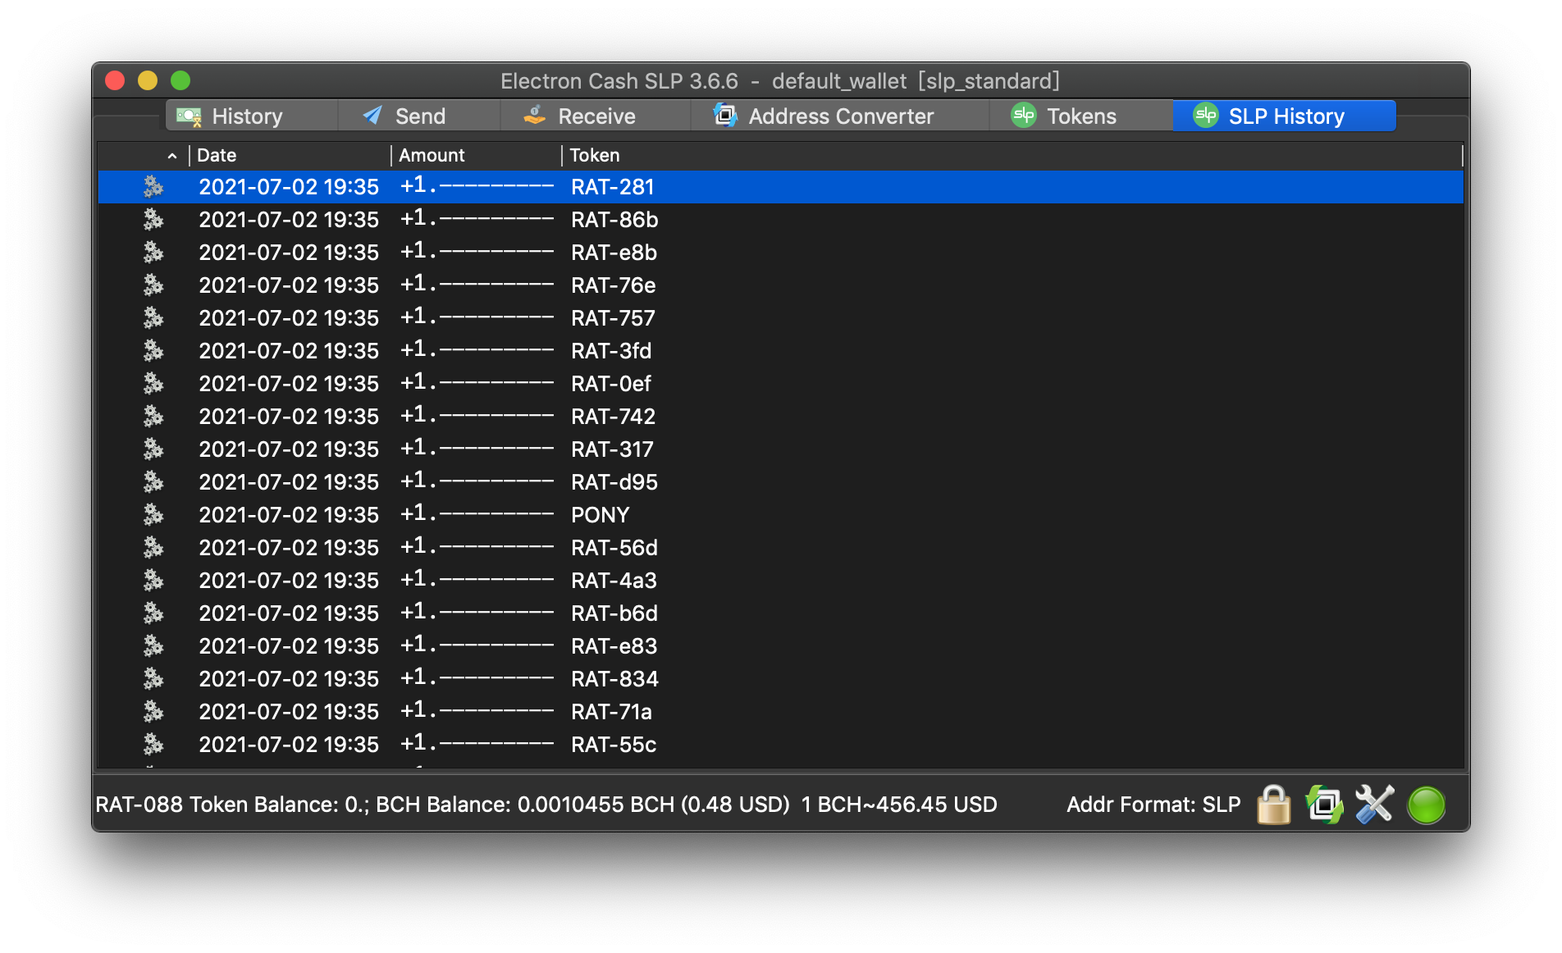Open preferences tools icon
The height and width of the screenshot is (953, 1562).
1374,805
